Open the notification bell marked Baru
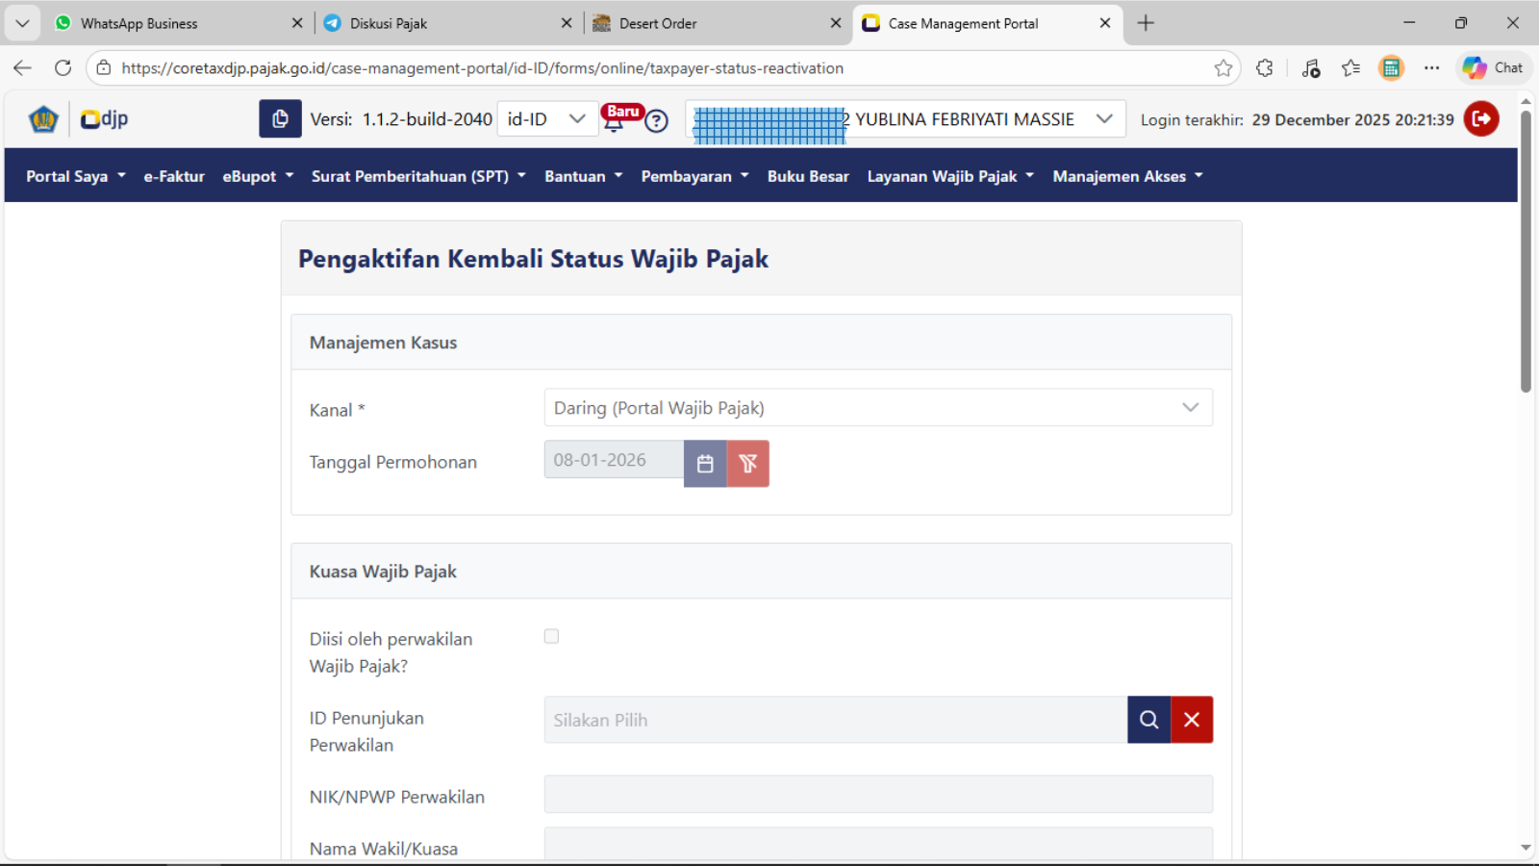1539x866 pixels. (x=614, y=121)
